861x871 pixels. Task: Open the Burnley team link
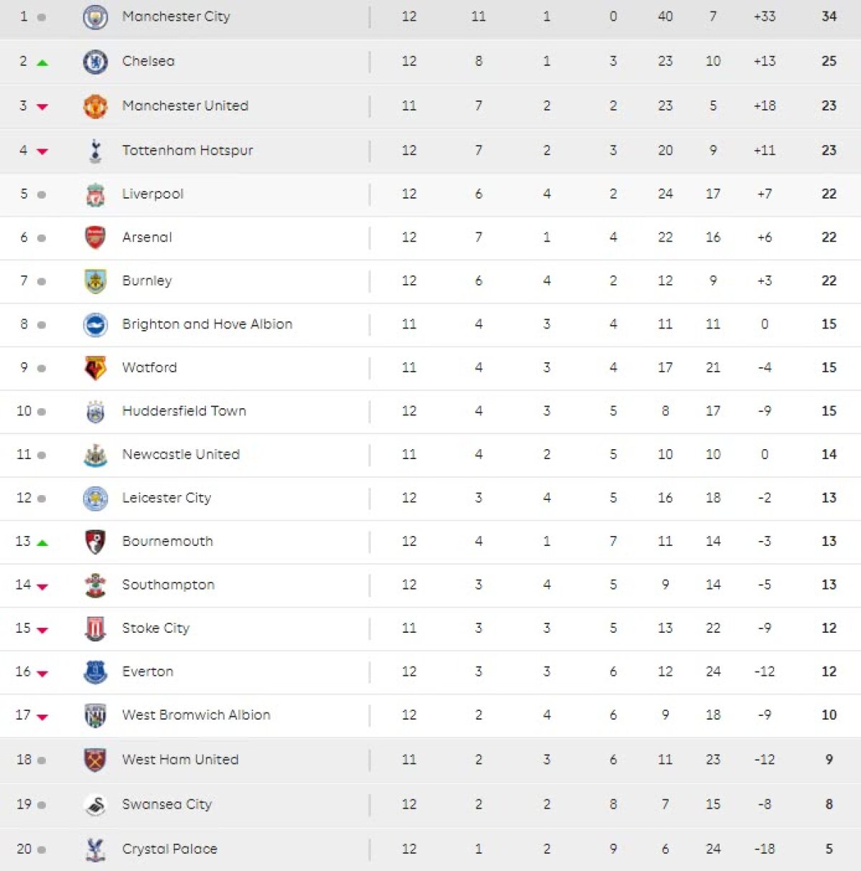(147, 281)
